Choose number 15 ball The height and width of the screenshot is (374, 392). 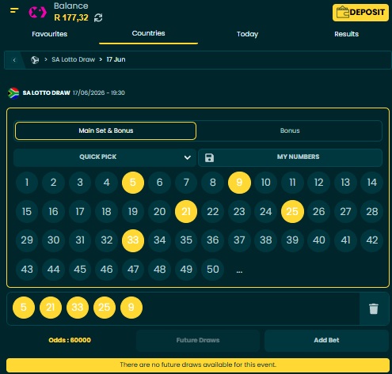(27, 211)
